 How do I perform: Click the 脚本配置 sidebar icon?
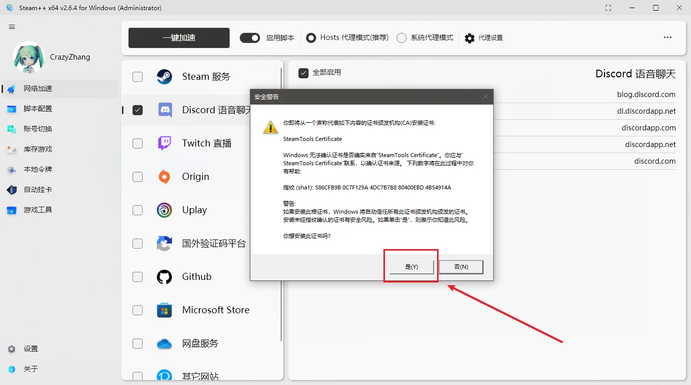pos(12,109)
